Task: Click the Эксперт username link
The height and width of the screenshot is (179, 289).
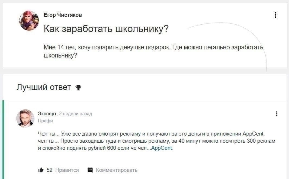Action: pos(47,114)
